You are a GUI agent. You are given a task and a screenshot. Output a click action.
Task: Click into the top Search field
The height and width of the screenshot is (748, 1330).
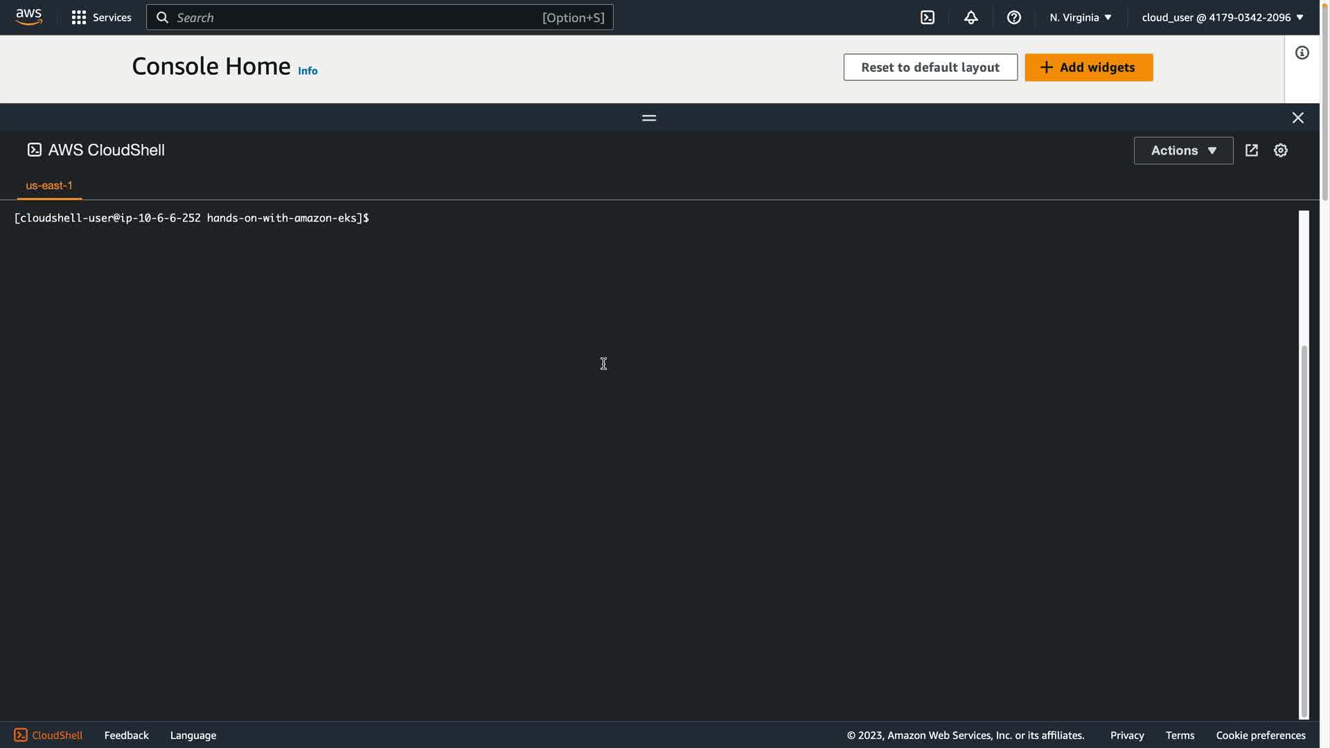[x=357, y=17]
